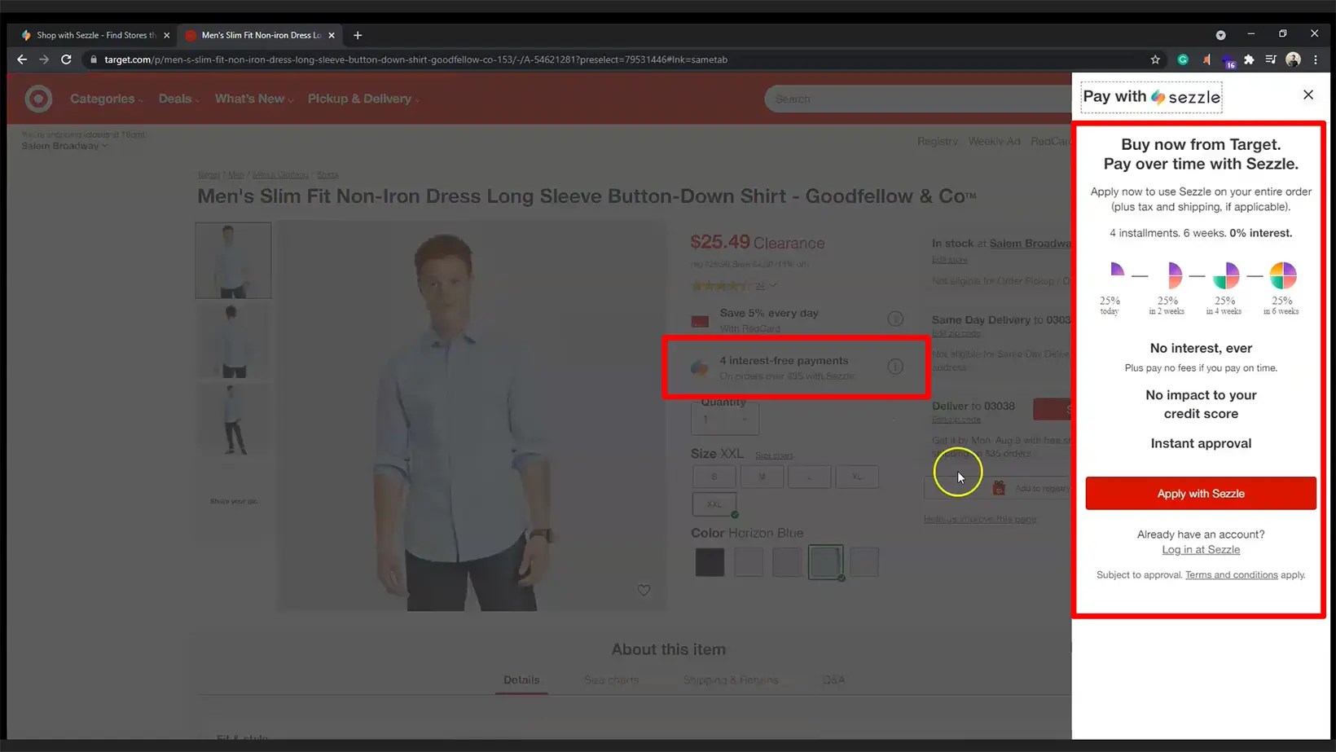Screen dimensions: 1336x752
Task: Click the Salem Broadway in-stock store link
Action: (x=1031, y=244)
